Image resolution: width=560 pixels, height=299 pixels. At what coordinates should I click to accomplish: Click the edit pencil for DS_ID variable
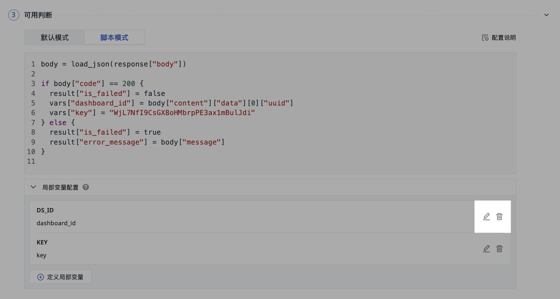tap(486, 217)
